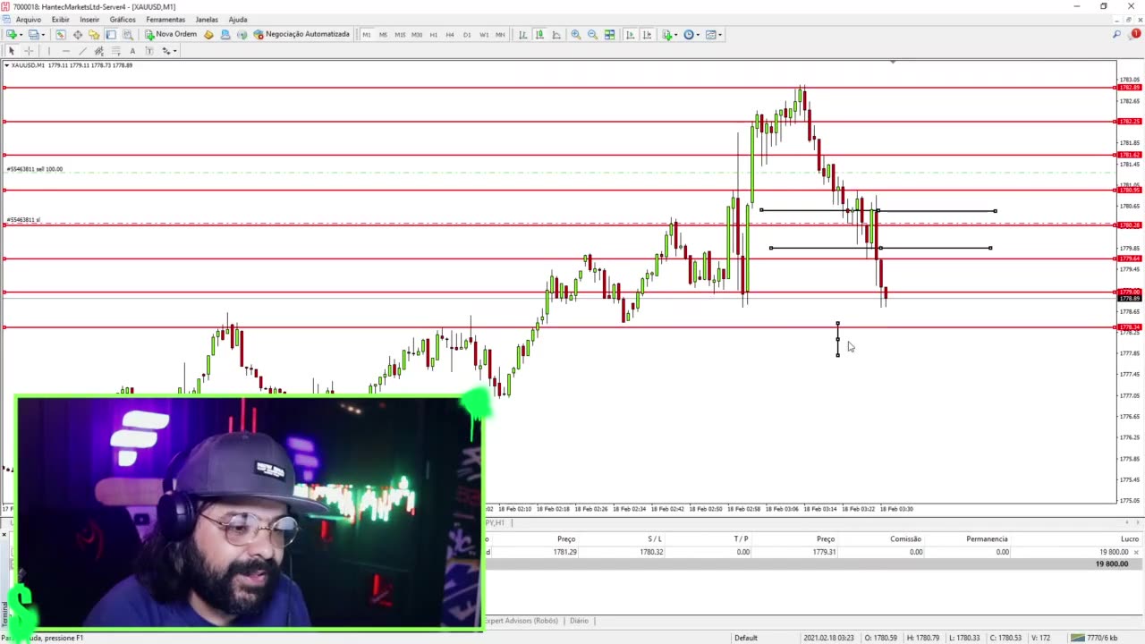Image resolution: width=1145 pixels, height=644 pixels.
Task: Select the trendline tool
Action: (83, 51)
